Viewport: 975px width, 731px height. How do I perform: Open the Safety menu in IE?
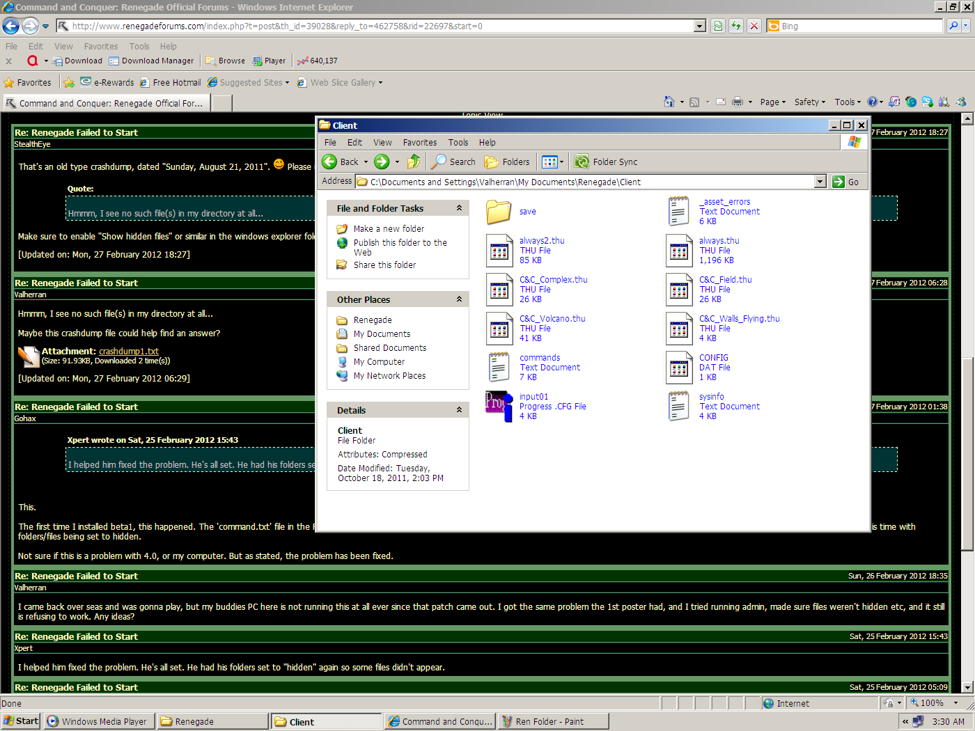pos(809,102)
